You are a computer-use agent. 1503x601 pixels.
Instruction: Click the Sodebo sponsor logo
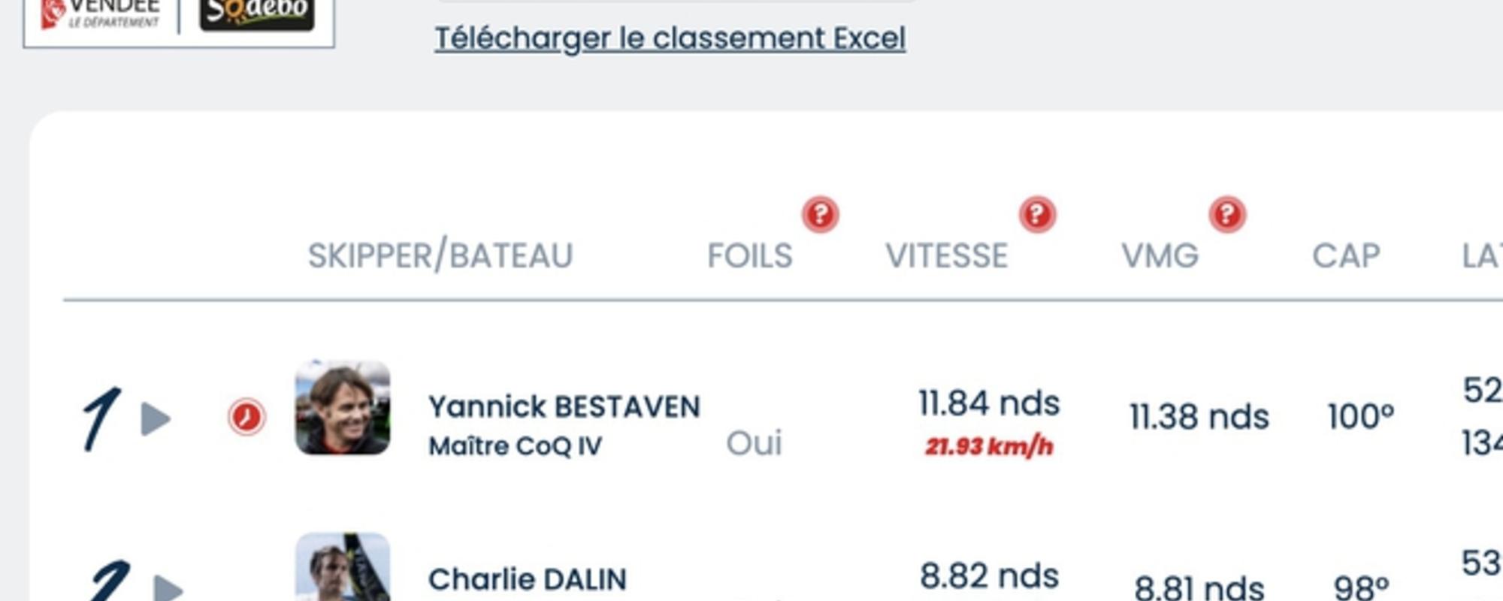(256, 14)
